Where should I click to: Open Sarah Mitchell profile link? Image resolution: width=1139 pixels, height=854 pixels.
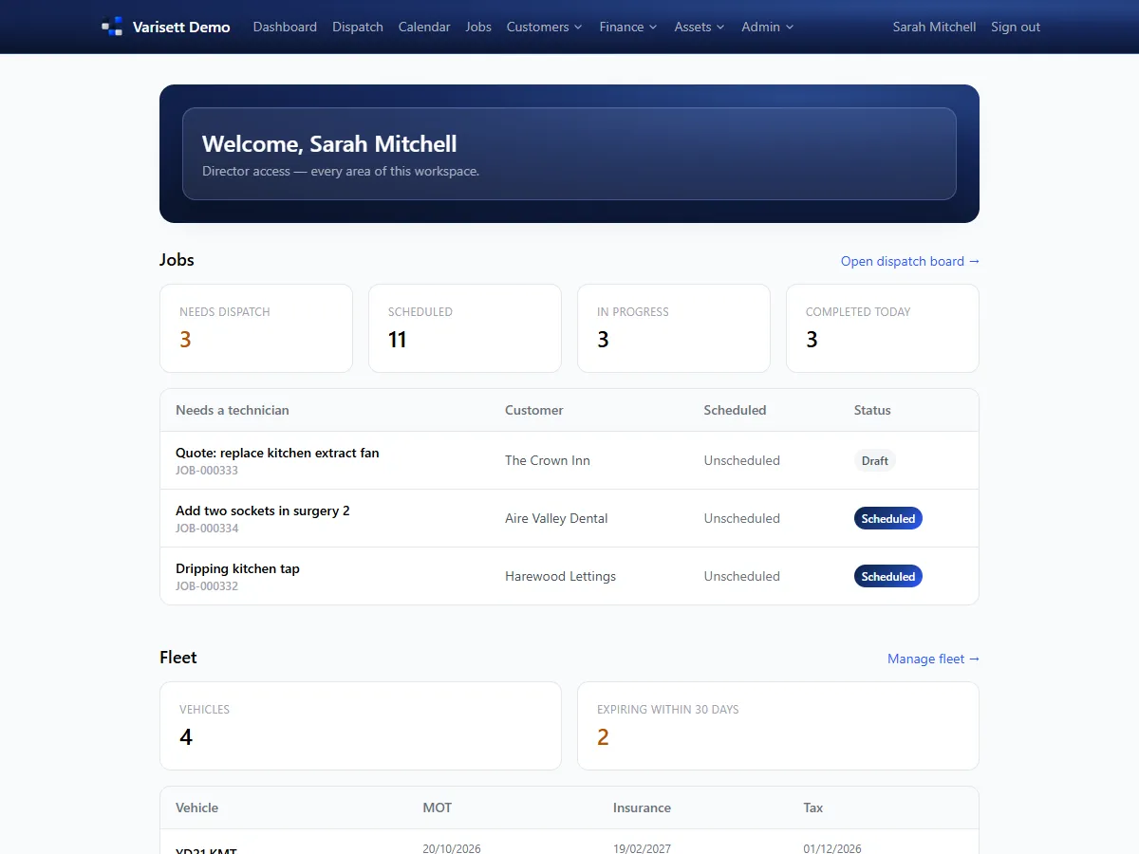pyautogui.click(x=934, y=27)
